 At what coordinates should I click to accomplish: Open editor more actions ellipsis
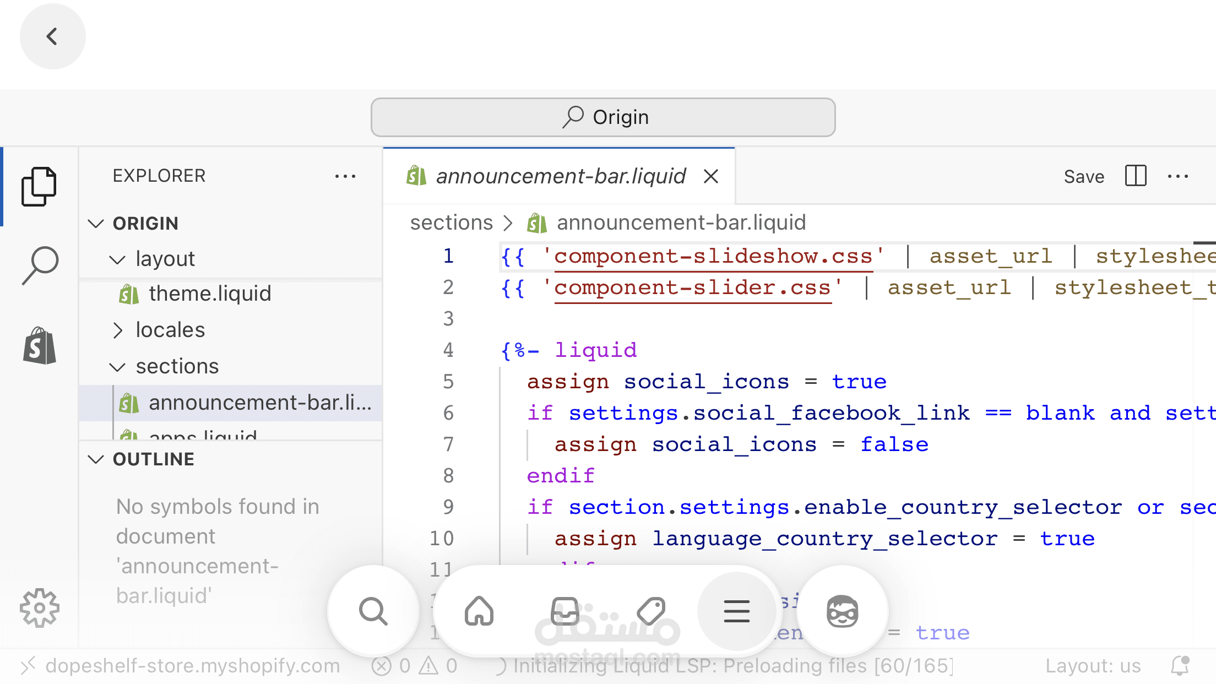coord(1178,176)
